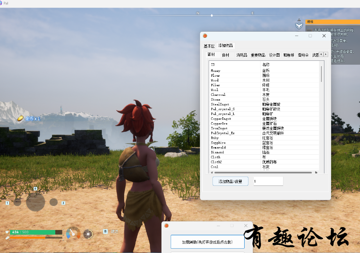Click the B key build prompt

click(105, 231)
